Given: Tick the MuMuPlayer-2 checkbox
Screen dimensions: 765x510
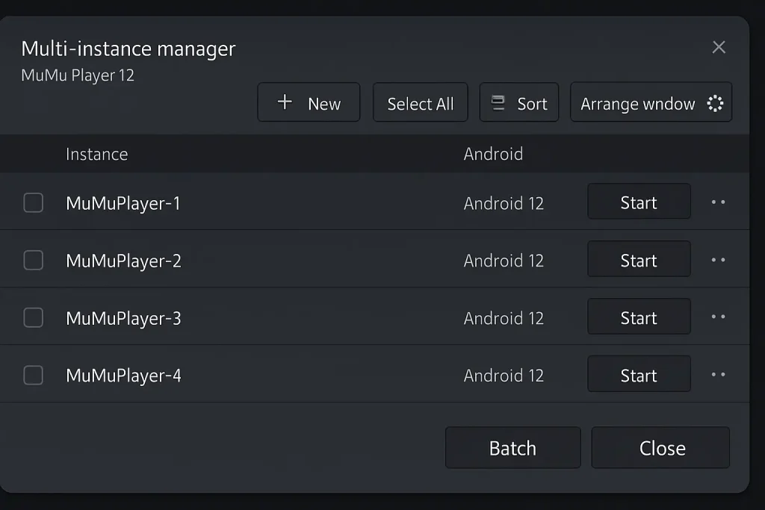Looking at the screenshot, I should (34, 261).
